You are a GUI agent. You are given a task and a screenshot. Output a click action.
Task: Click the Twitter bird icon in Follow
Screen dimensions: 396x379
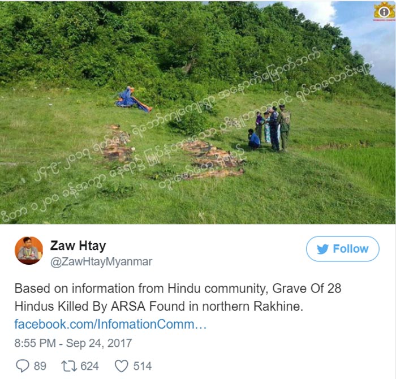[322, 249]
